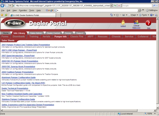Open CAT Pumper Configuration Guide Tip Sheet link

point(23,83)
